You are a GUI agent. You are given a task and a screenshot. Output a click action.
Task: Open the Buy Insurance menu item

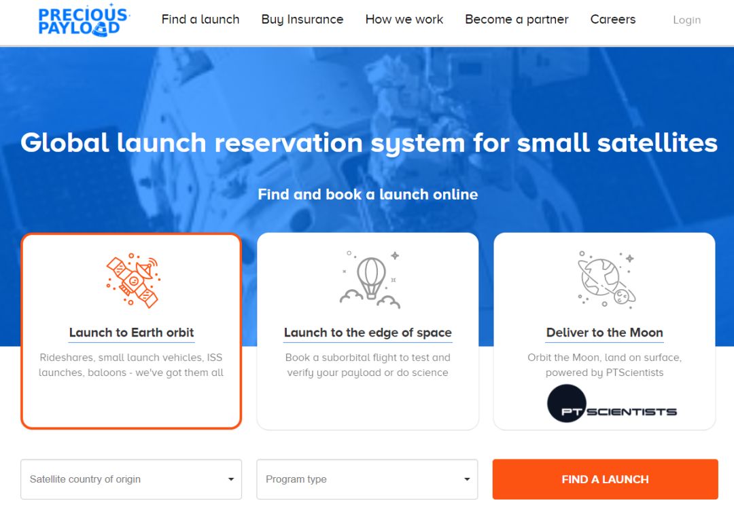[302, 20]
